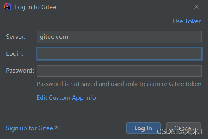Place caret after gitee.com server text
This screenshot has width=208, height=139.
pyautogui.click(x=68, y=37)
